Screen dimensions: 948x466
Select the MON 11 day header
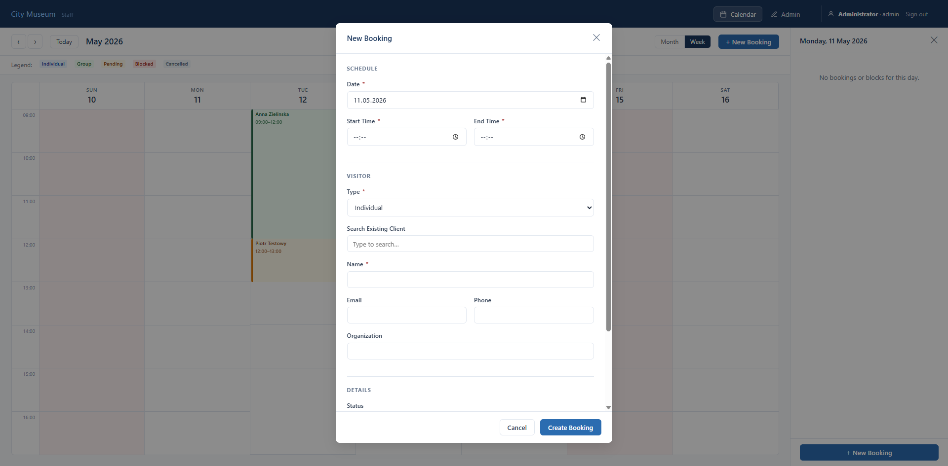tap(197, 96)
